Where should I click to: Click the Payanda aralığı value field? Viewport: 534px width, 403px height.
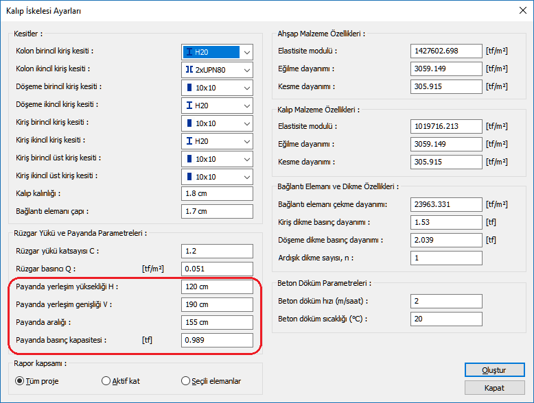(x=217, y=322)
